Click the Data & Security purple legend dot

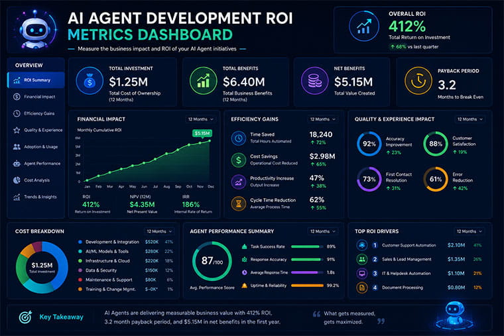pyautogui.click(x=80, y=270)
